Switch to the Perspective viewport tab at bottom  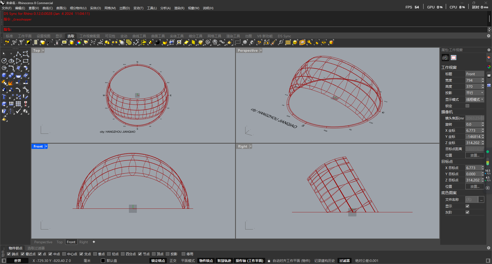43,242
